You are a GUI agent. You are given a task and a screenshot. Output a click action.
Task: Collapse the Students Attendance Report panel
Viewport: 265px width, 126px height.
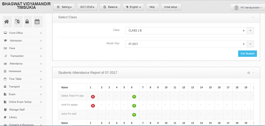253,73
